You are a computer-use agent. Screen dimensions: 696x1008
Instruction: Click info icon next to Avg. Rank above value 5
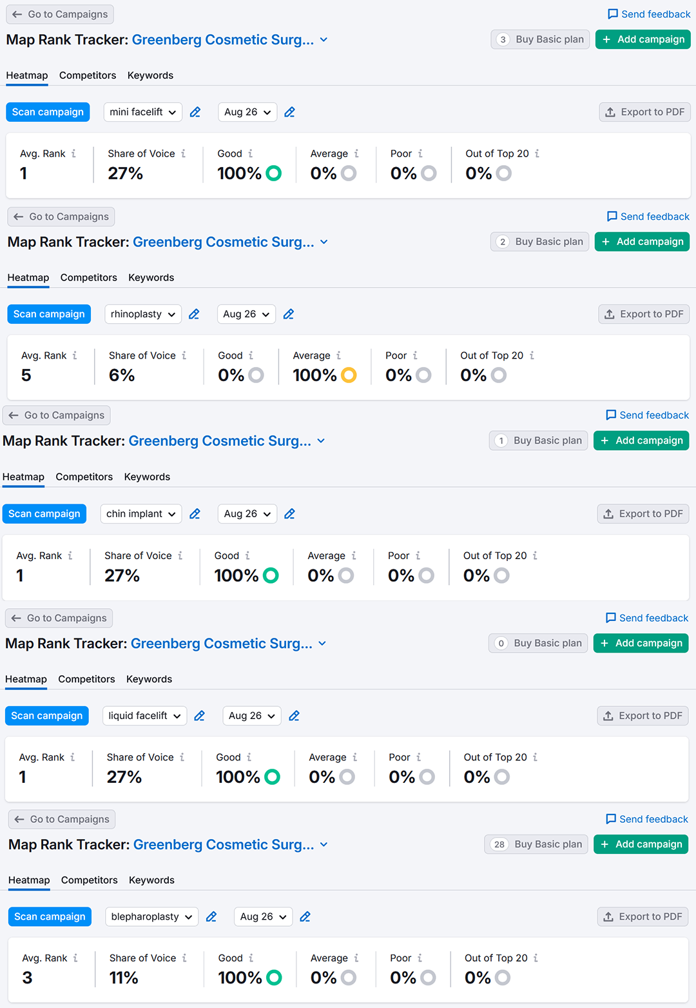tap(75, 355)
